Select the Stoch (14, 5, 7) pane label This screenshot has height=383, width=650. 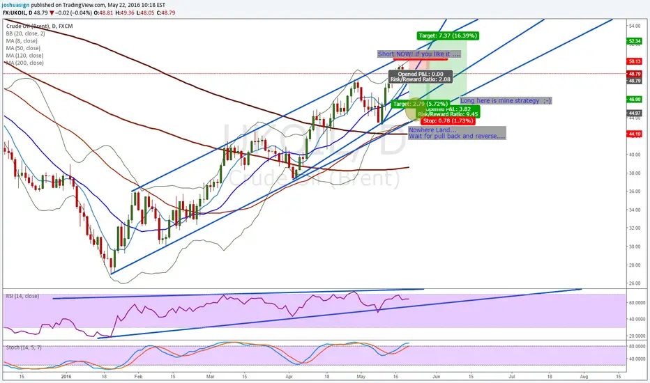pos(24,347)
